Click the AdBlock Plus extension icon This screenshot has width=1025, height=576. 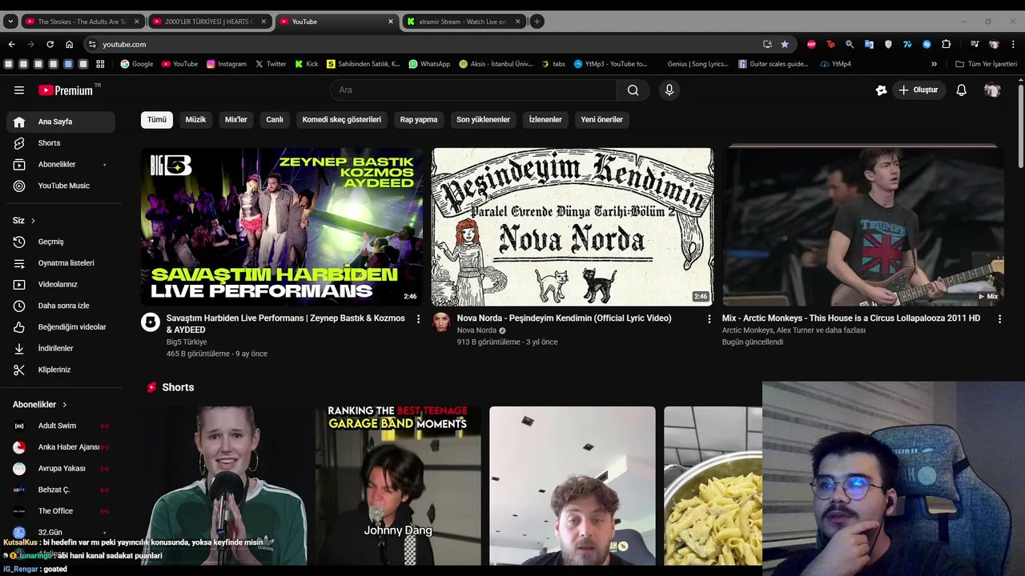pyautogui.click(x=811, y=44)
